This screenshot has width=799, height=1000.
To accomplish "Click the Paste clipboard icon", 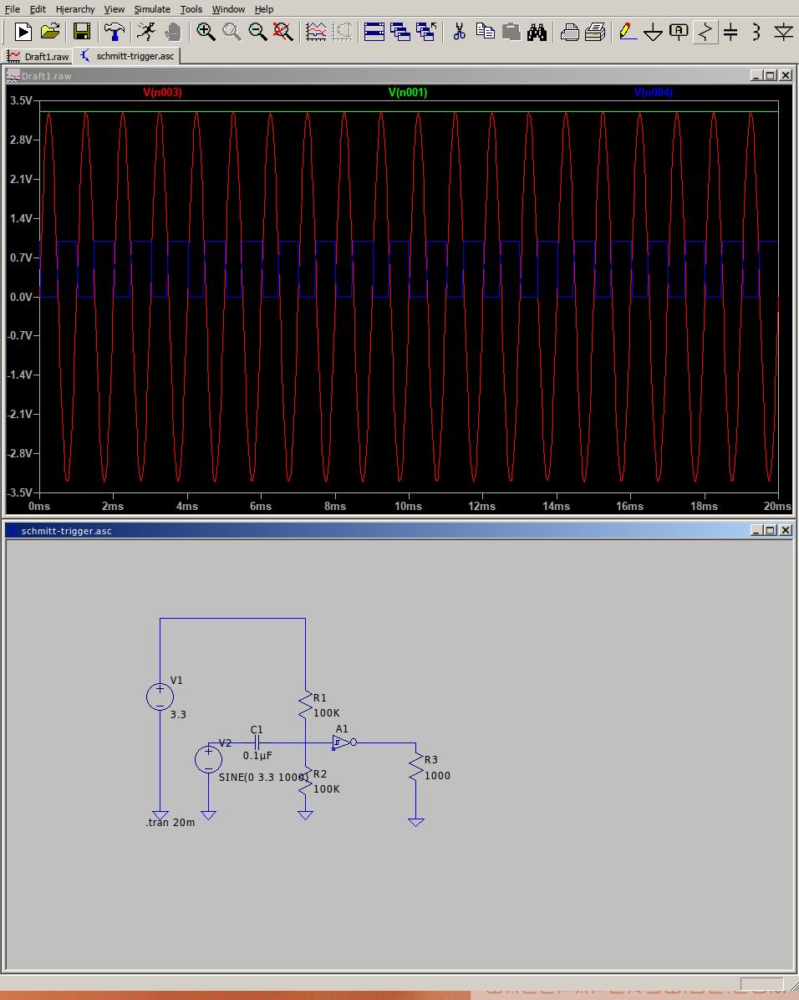I will (x=511, y=31).
